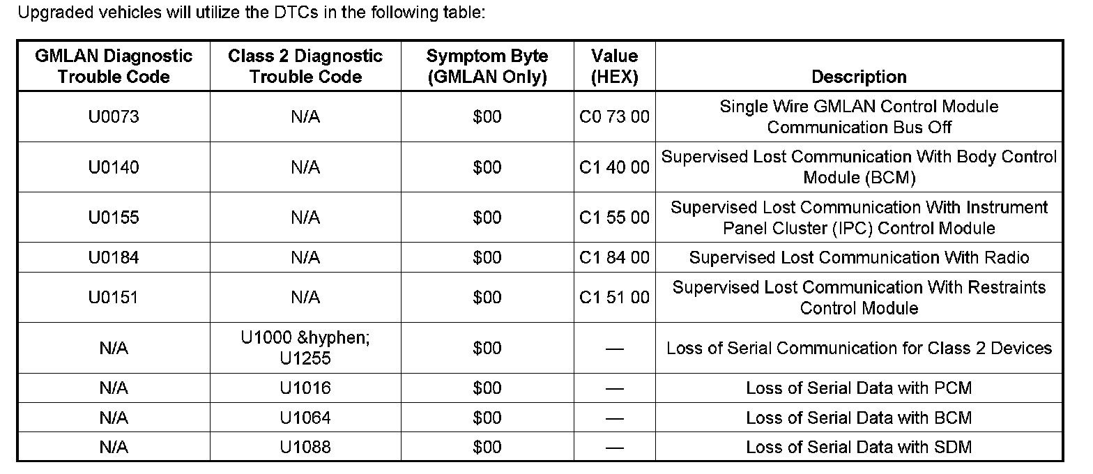Screen dimensions: 1093x474
Task: Select "Supervised Lost Communication With Radio" text
Action: pos(859,258)
